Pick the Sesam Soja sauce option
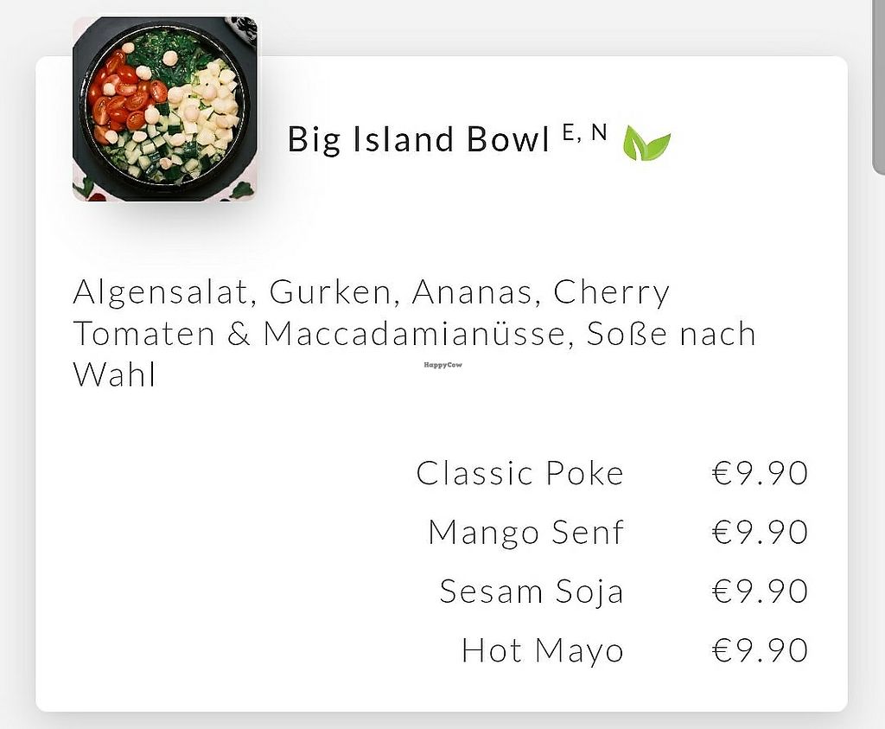Image resolution: width=885 pixels, height=729 pixels. tap(531, 591)
